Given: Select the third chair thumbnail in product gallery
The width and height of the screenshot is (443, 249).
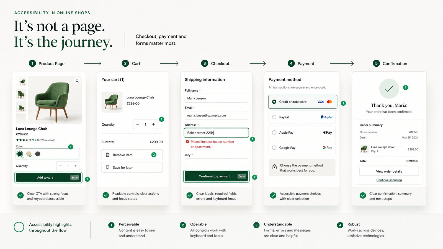Looking at the screenshot, I should pyautogui.click(x=21, y=107).
